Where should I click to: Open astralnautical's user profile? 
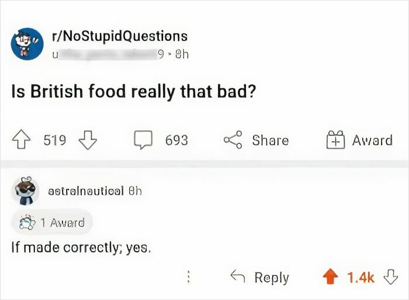[88, 191]
